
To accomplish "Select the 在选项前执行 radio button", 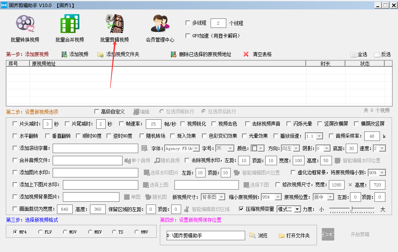I will tap(161, 111).
